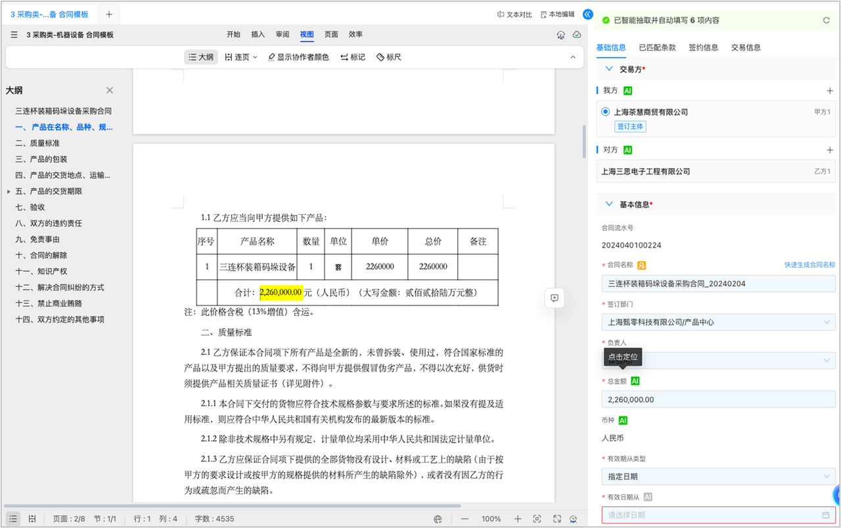Add a new 我方 party with the plus icon

(x=830, y=91)
